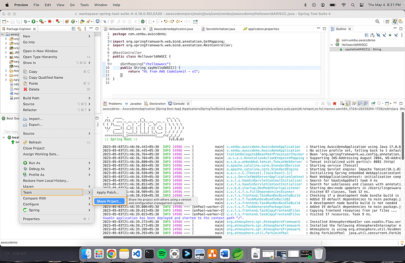Open Google Chrome from the Dock
Screen dimensions: 405x263
pyautogui.click(x=111, y=254)
